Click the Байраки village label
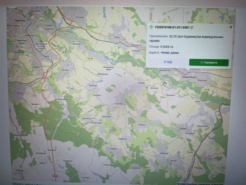Screen dimensions: 246x185 114,149
